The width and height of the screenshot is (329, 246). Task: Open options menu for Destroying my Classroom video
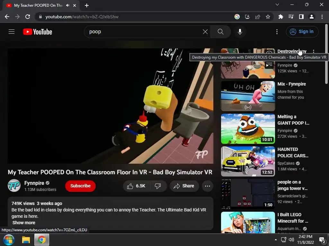(x=314, y=52)
